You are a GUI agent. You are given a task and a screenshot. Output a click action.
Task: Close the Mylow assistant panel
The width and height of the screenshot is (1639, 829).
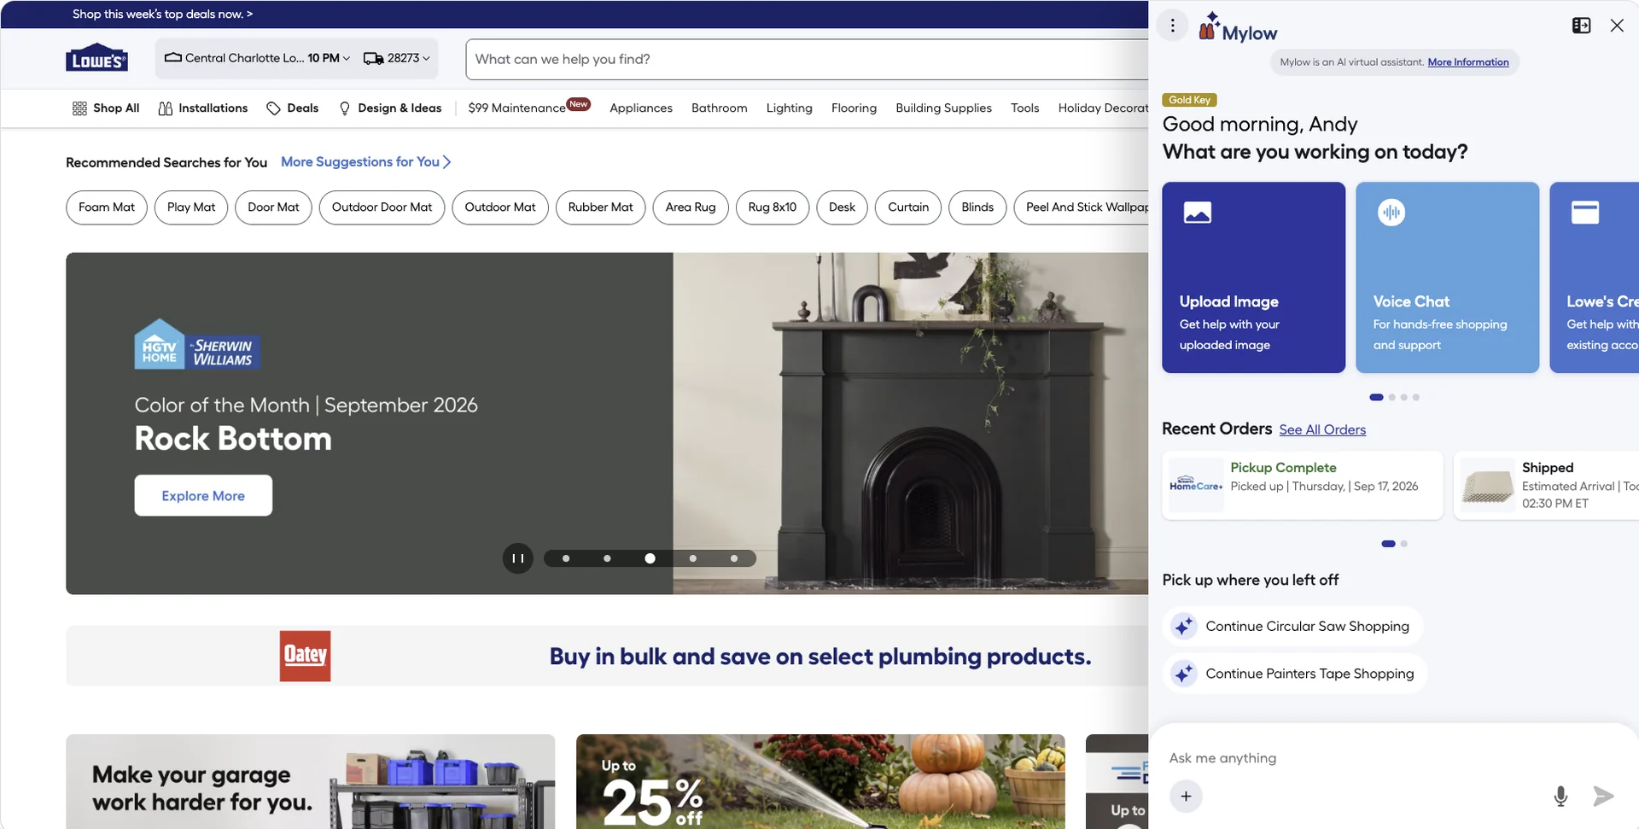pyautogui.click(x=1617, y=26)
